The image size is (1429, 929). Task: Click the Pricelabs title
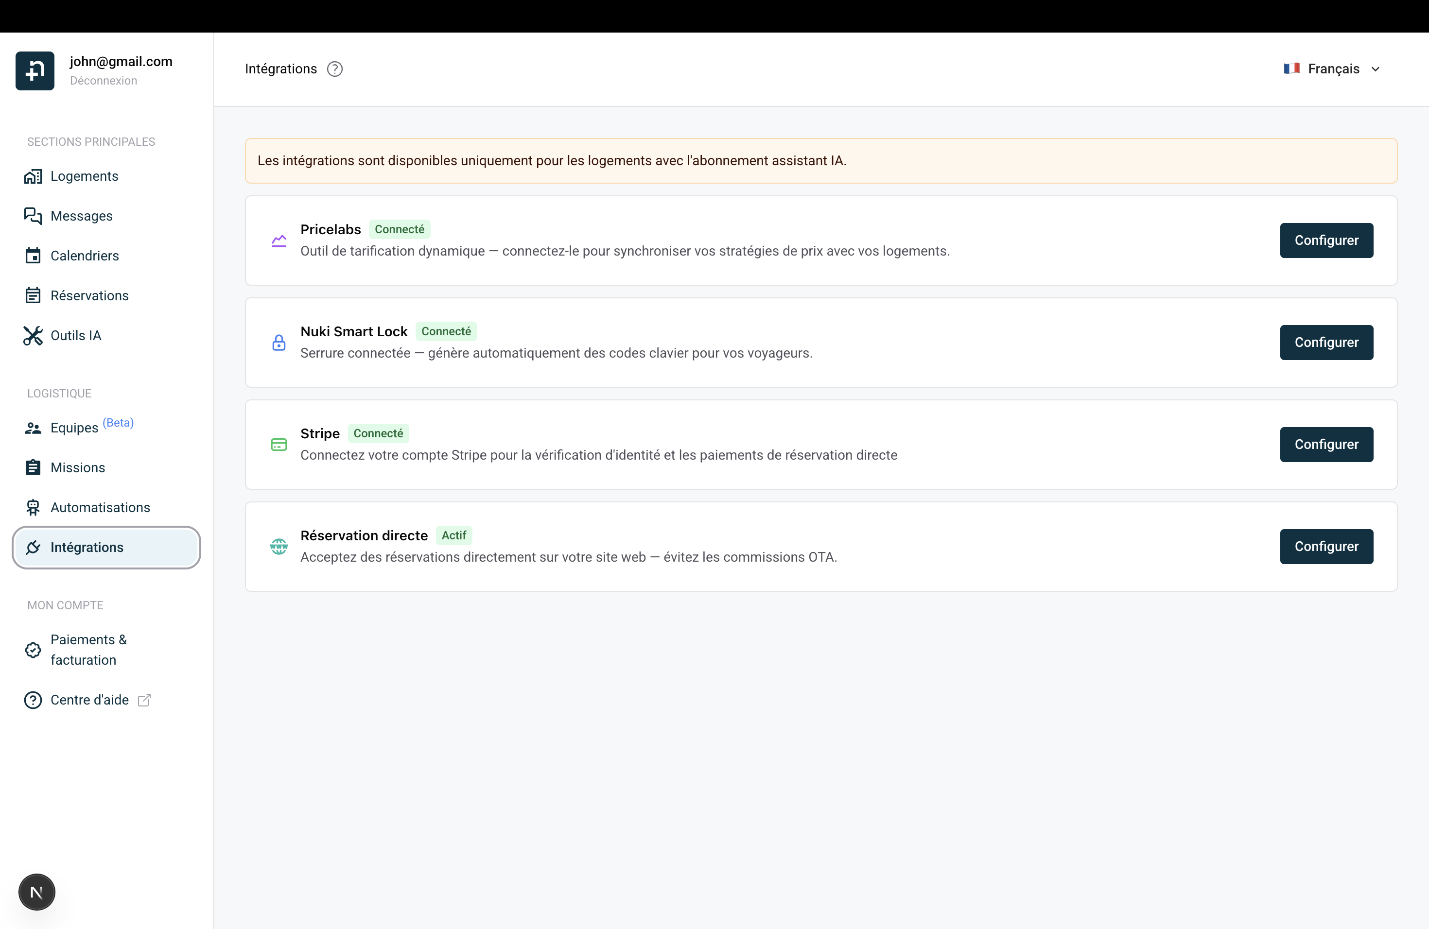coord(331,229)
